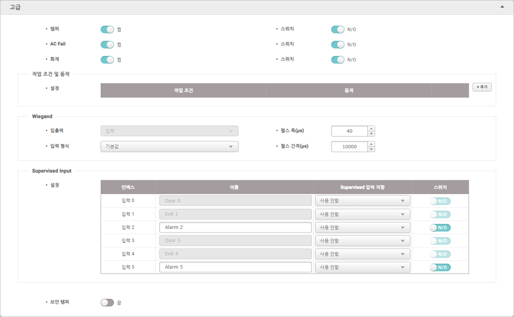Click the Alarm 2 name field
Viewport: 514px width, 317px height.
point(235,227)
